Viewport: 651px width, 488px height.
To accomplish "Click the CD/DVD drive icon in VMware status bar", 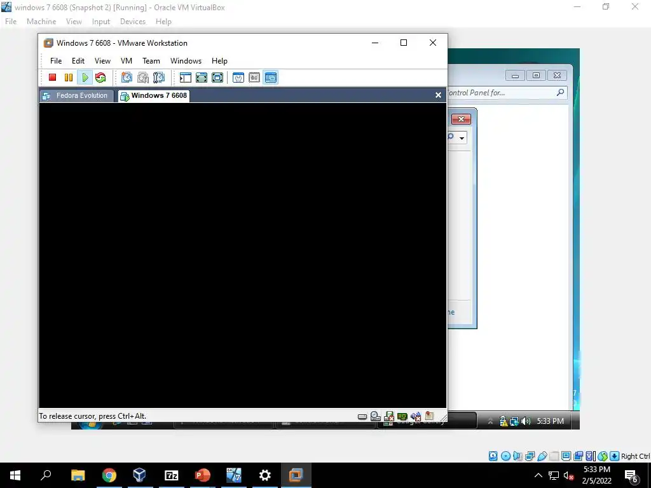I will [375, 416].
